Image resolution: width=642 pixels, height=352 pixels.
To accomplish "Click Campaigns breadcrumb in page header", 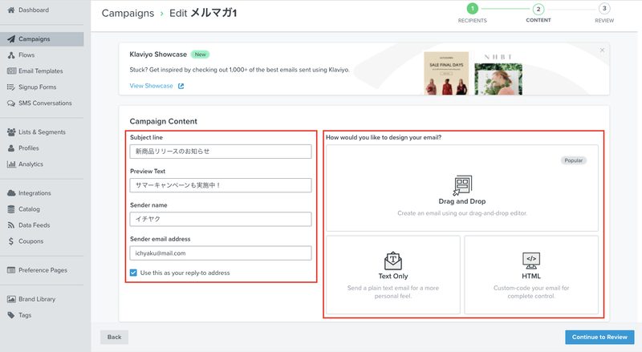I will (x=128, y=13).
